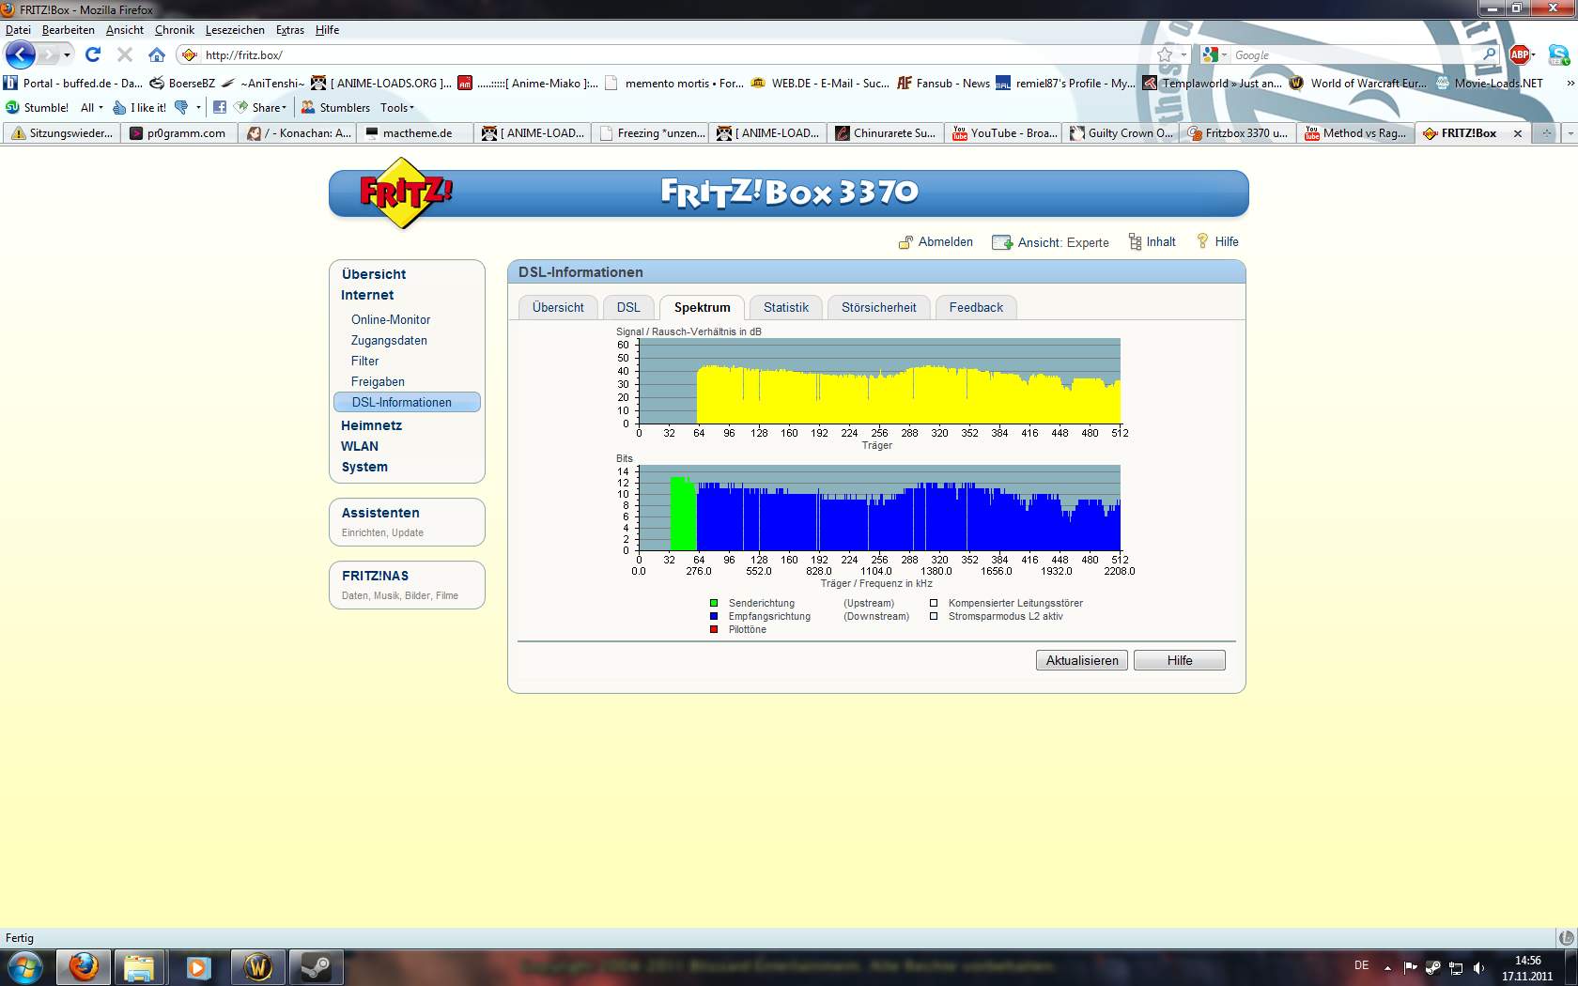Run the search with the magnifier icon
The height and width of the screenshot is (986, 1578).
pos(1489,54)
